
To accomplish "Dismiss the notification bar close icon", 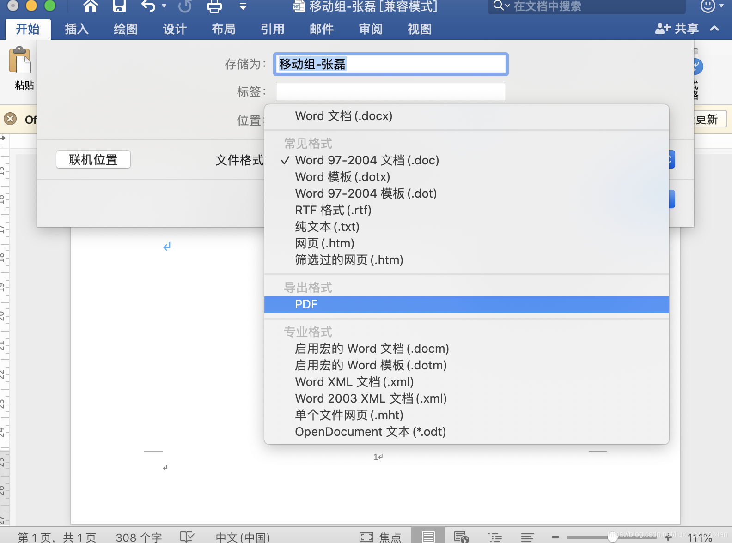I will 10,119.
